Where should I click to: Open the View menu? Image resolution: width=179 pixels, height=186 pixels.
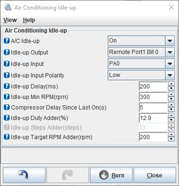10,20
